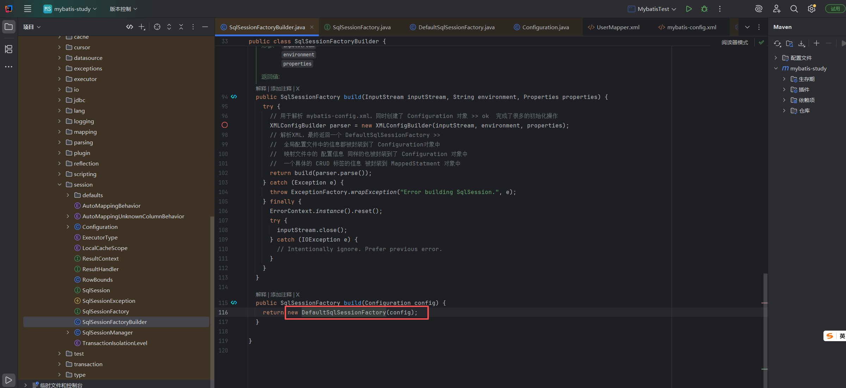Click the implementation gutter icon at line 115

click(x=234, y=302)
